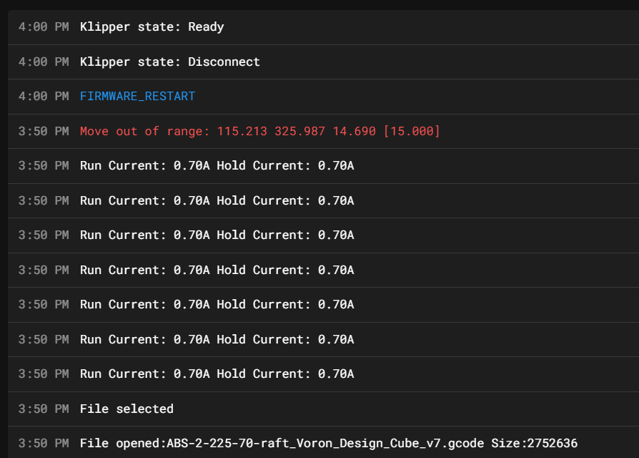
Task: Click the '115.213 325.987 14.690' coordinates text
Action: tap(296, 131)
